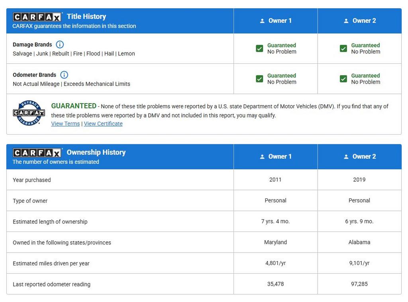Click Owner 1 person icon in Title History
Image resolution: width=408 pixels, height=302 pixels.
[x=262, y=21]
